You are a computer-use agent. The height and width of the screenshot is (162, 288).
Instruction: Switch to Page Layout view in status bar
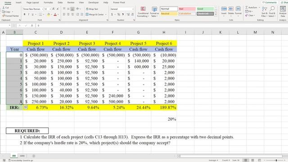252,160
